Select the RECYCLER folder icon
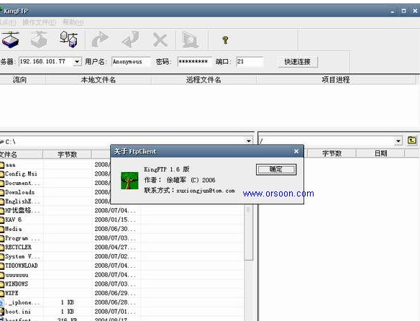The width and height of the screenshot is (420, 321). click(2, 248)
